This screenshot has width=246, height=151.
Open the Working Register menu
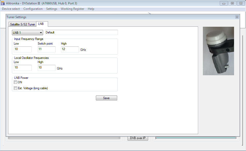pos(72,9)
